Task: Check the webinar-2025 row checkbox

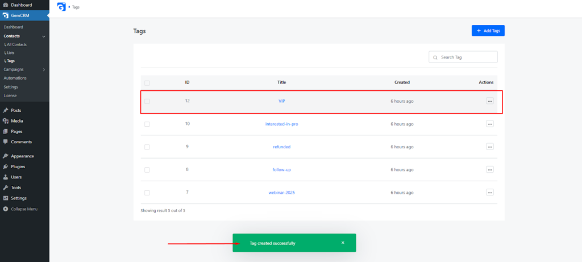Action: pyautogui.click(x=147, y=193)
